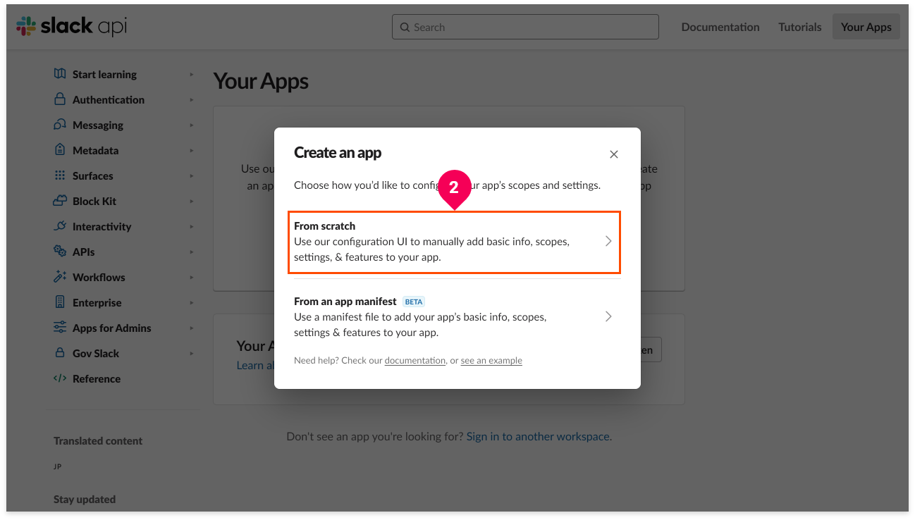Open the Block Kit icon
The width and height of the screenshot is (915, 520).
click(60, 201)
